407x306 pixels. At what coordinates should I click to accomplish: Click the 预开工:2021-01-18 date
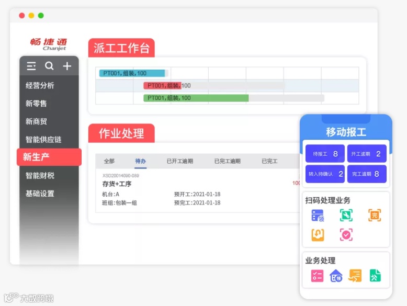[x=197, y=194]
